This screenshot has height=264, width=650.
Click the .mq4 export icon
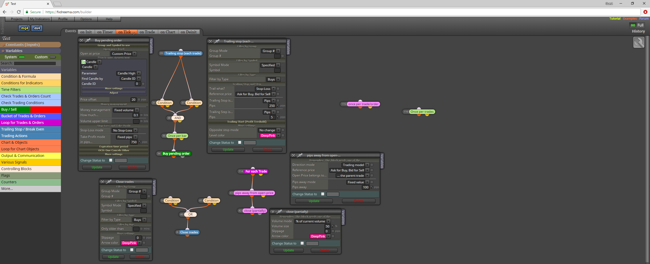pyautogui.click(x=24, y=28)
